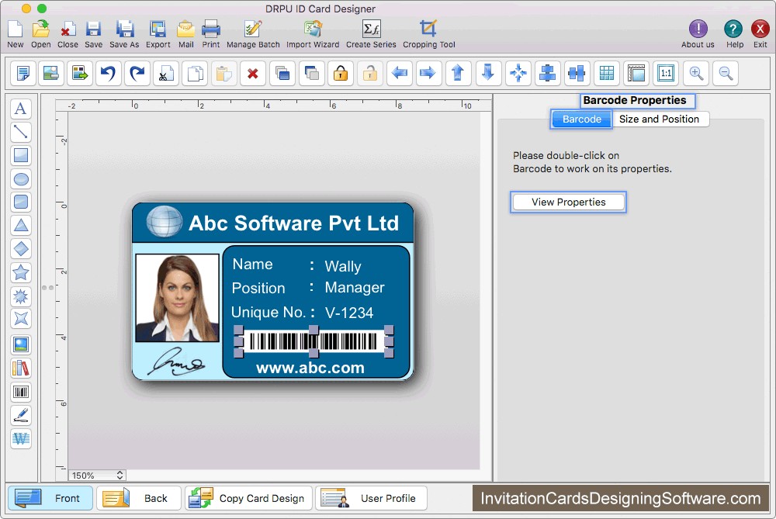Switch to the Barcode tab
776x519 pixels.
pos(581,119)
